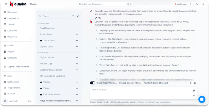209x107 pixels.
Task: Click the thread Search field
Action: pos(54,16)
